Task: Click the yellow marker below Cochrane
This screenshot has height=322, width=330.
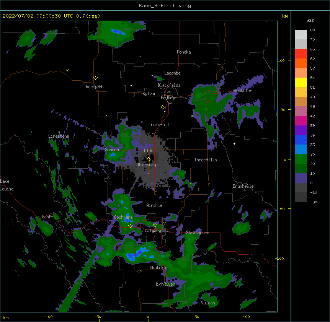Action: tap(130, 226)
